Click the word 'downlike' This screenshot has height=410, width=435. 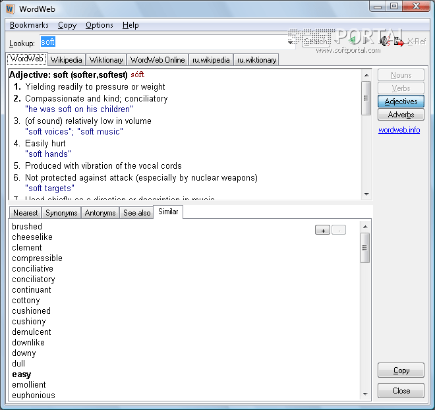coord(28,342)
